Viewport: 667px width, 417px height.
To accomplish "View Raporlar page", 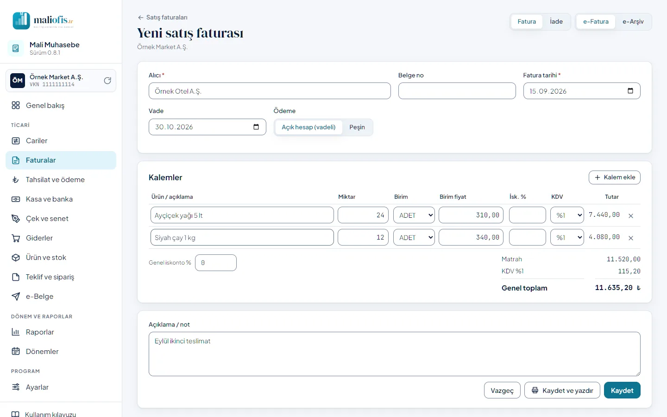I will (x=61, y=332).
